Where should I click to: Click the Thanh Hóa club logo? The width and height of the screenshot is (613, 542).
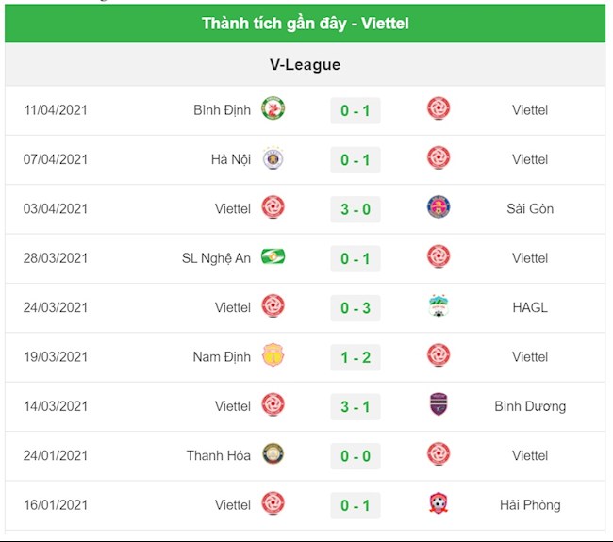click(x=273, y=454)
